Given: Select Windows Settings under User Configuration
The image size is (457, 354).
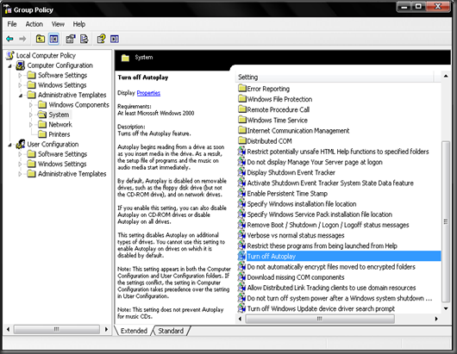Looking at the screenshot, I should (x=62, y=164).
